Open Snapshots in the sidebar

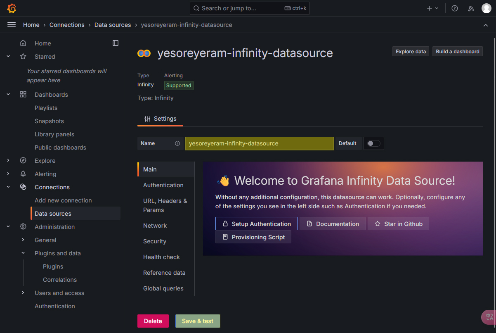click(x=49, y=121)
